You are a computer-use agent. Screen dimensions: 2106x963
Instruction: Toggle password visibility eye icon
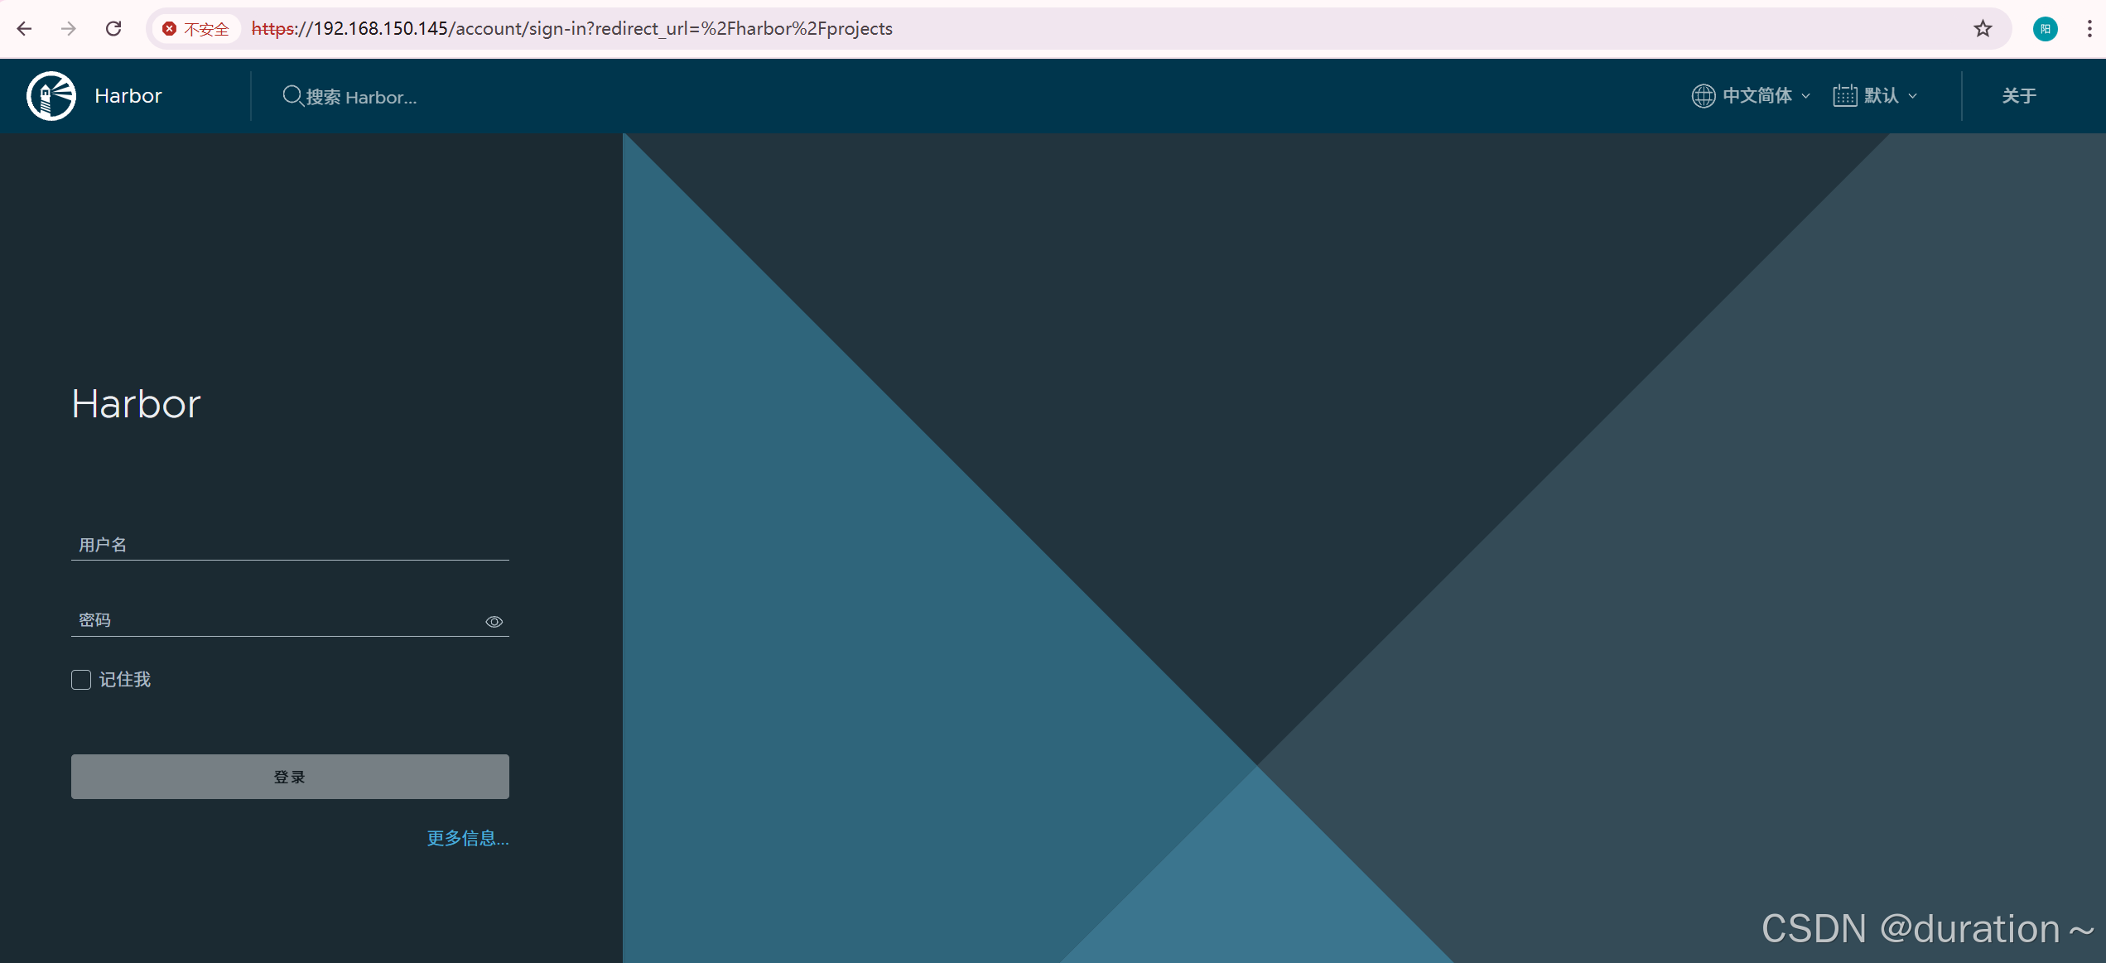494,622
